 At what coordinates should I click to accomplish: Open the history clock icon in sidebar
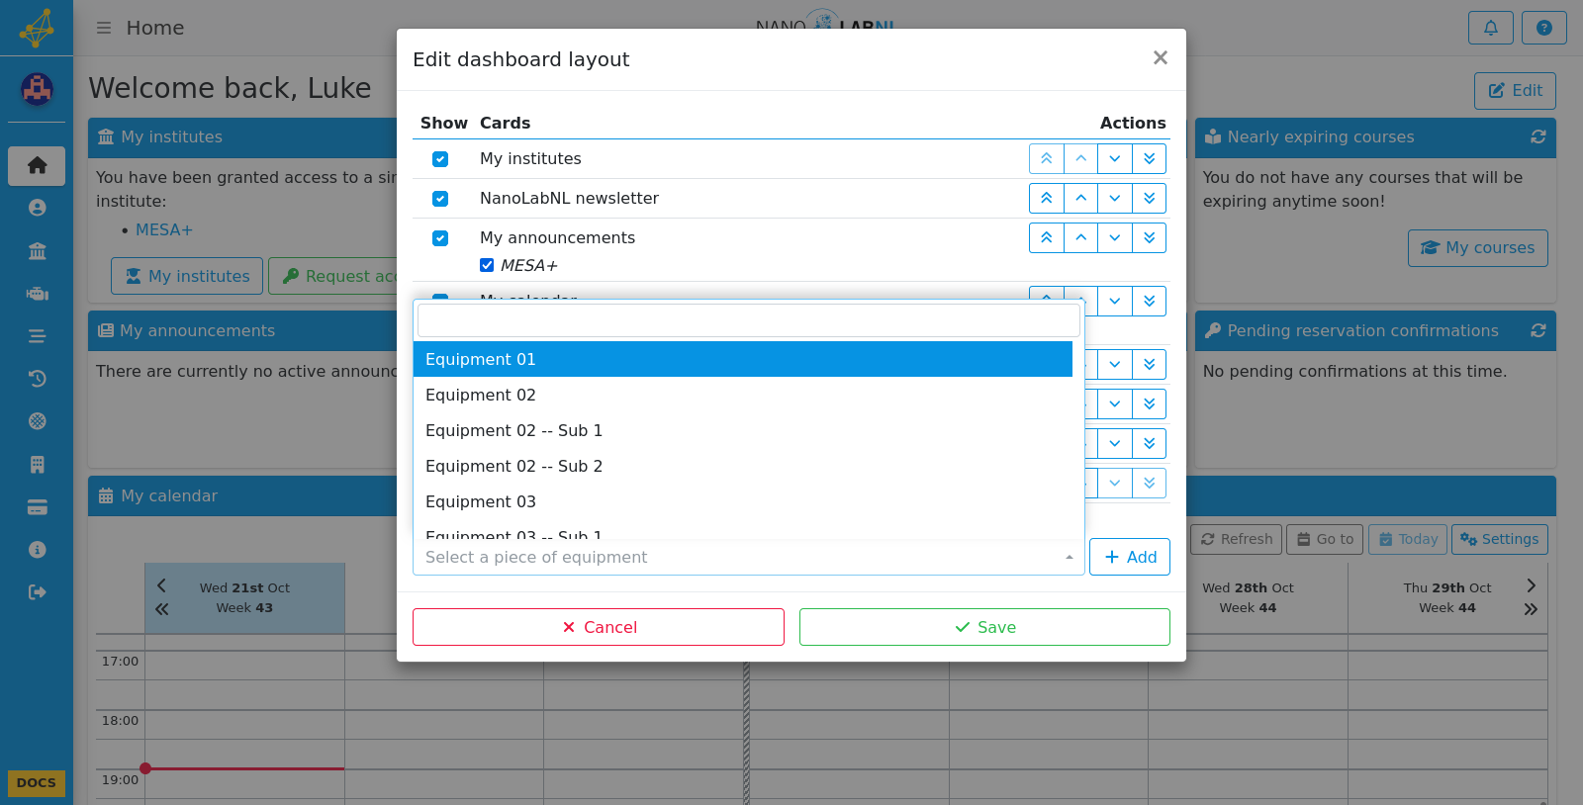pyautogui.click(x=37, y=379)
